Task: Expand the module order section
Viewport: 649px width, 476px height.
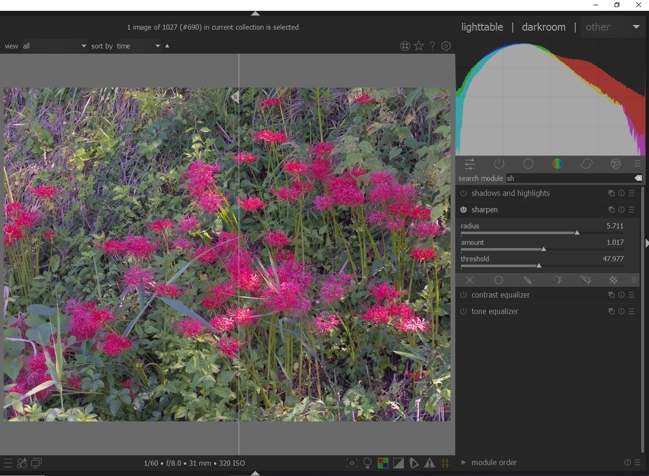Action: coord(463,462)
